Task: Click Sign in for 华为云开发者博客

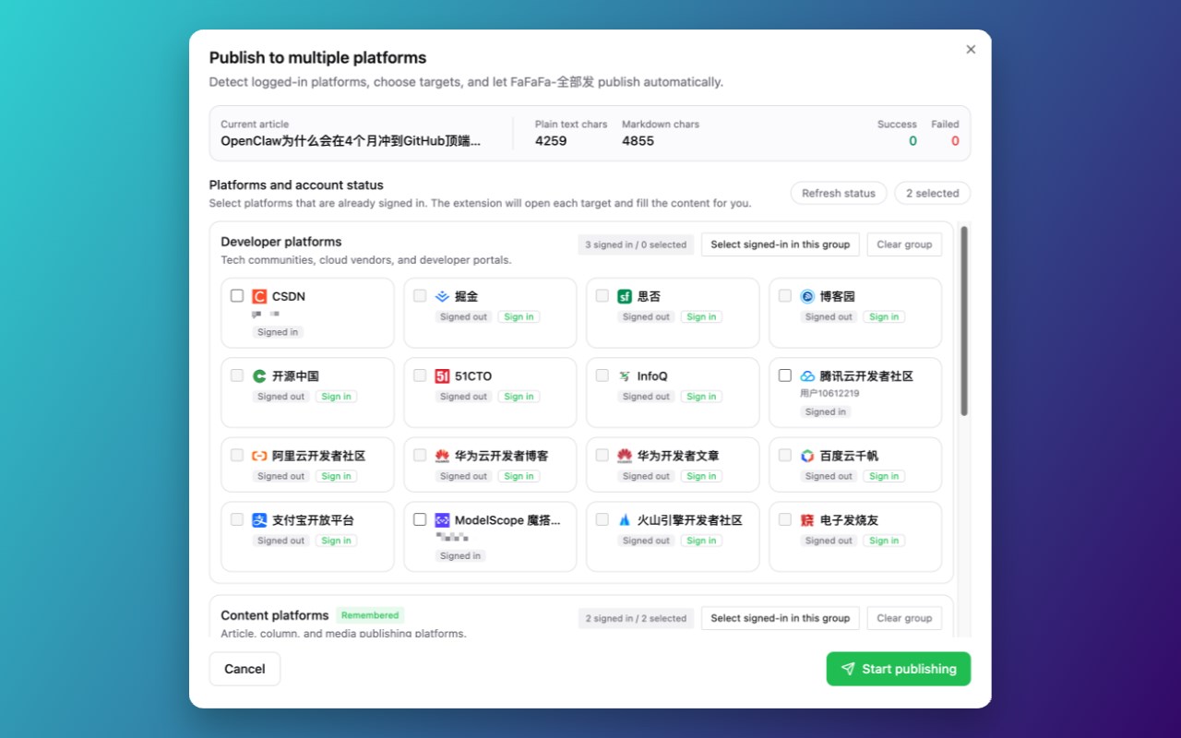Action: coord(519,476)
